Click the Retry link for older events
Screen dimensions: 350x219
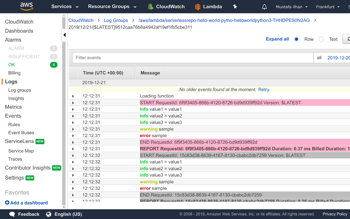tap(263, 89)
